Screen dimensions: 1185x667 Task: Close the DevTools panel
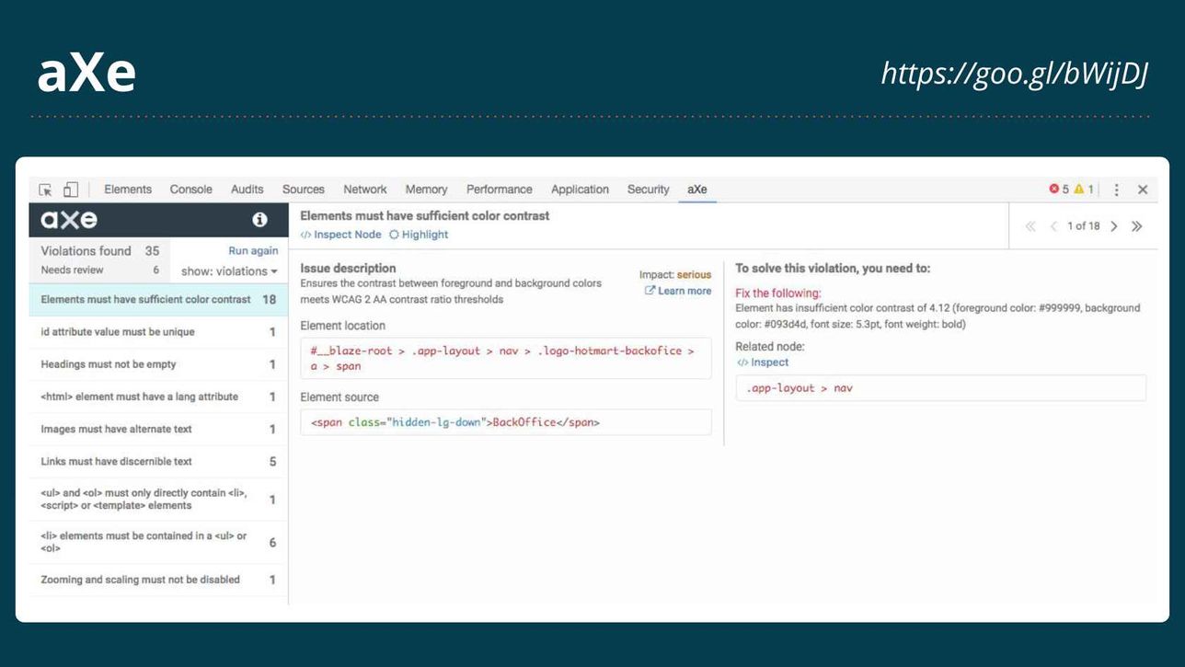(x=1143, y=190)
